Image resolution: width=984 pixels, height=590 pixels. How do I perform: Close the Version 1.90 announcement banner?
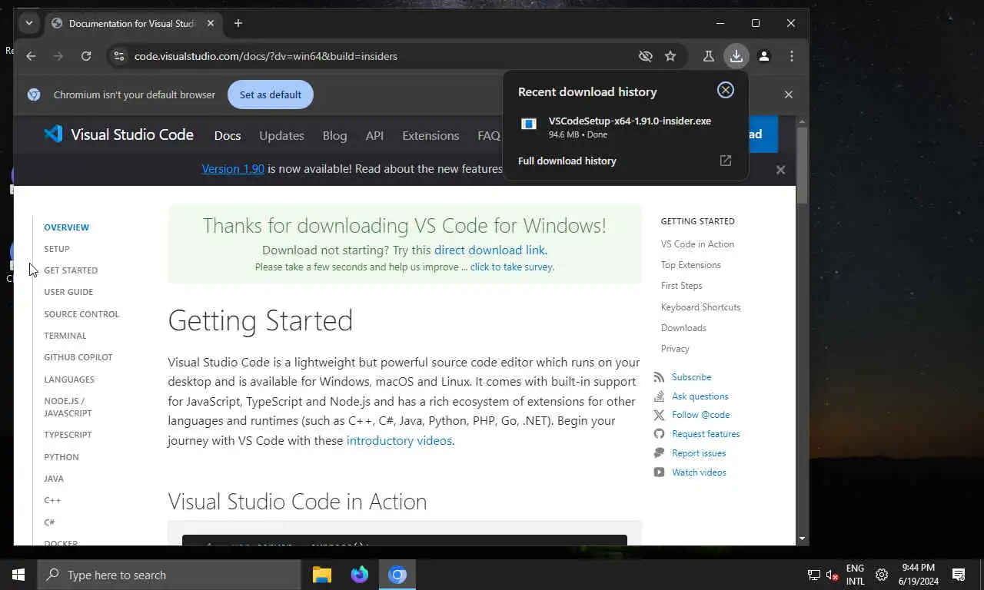pos(780,170)
